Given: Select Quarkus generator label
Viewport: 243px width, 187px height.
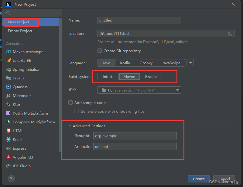Looking at the screenshot, I should (20, 87).
